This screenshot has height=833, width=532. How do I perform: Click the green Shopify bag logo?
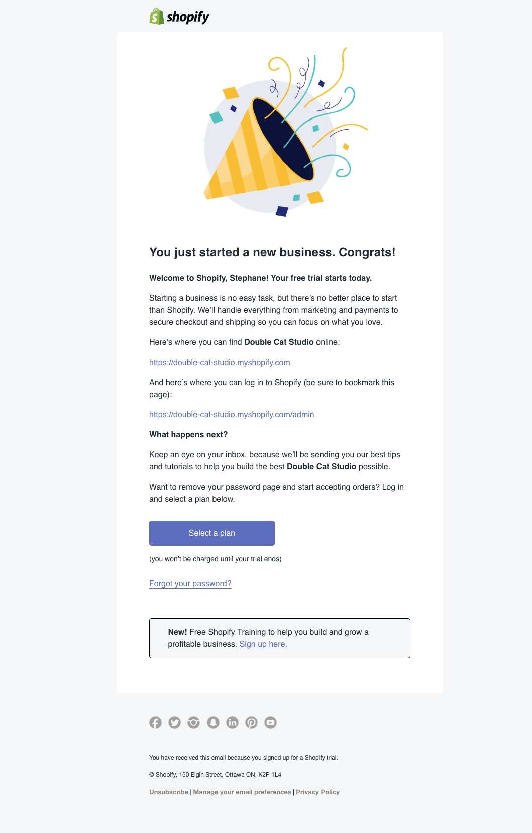click(x=156, y=16)
